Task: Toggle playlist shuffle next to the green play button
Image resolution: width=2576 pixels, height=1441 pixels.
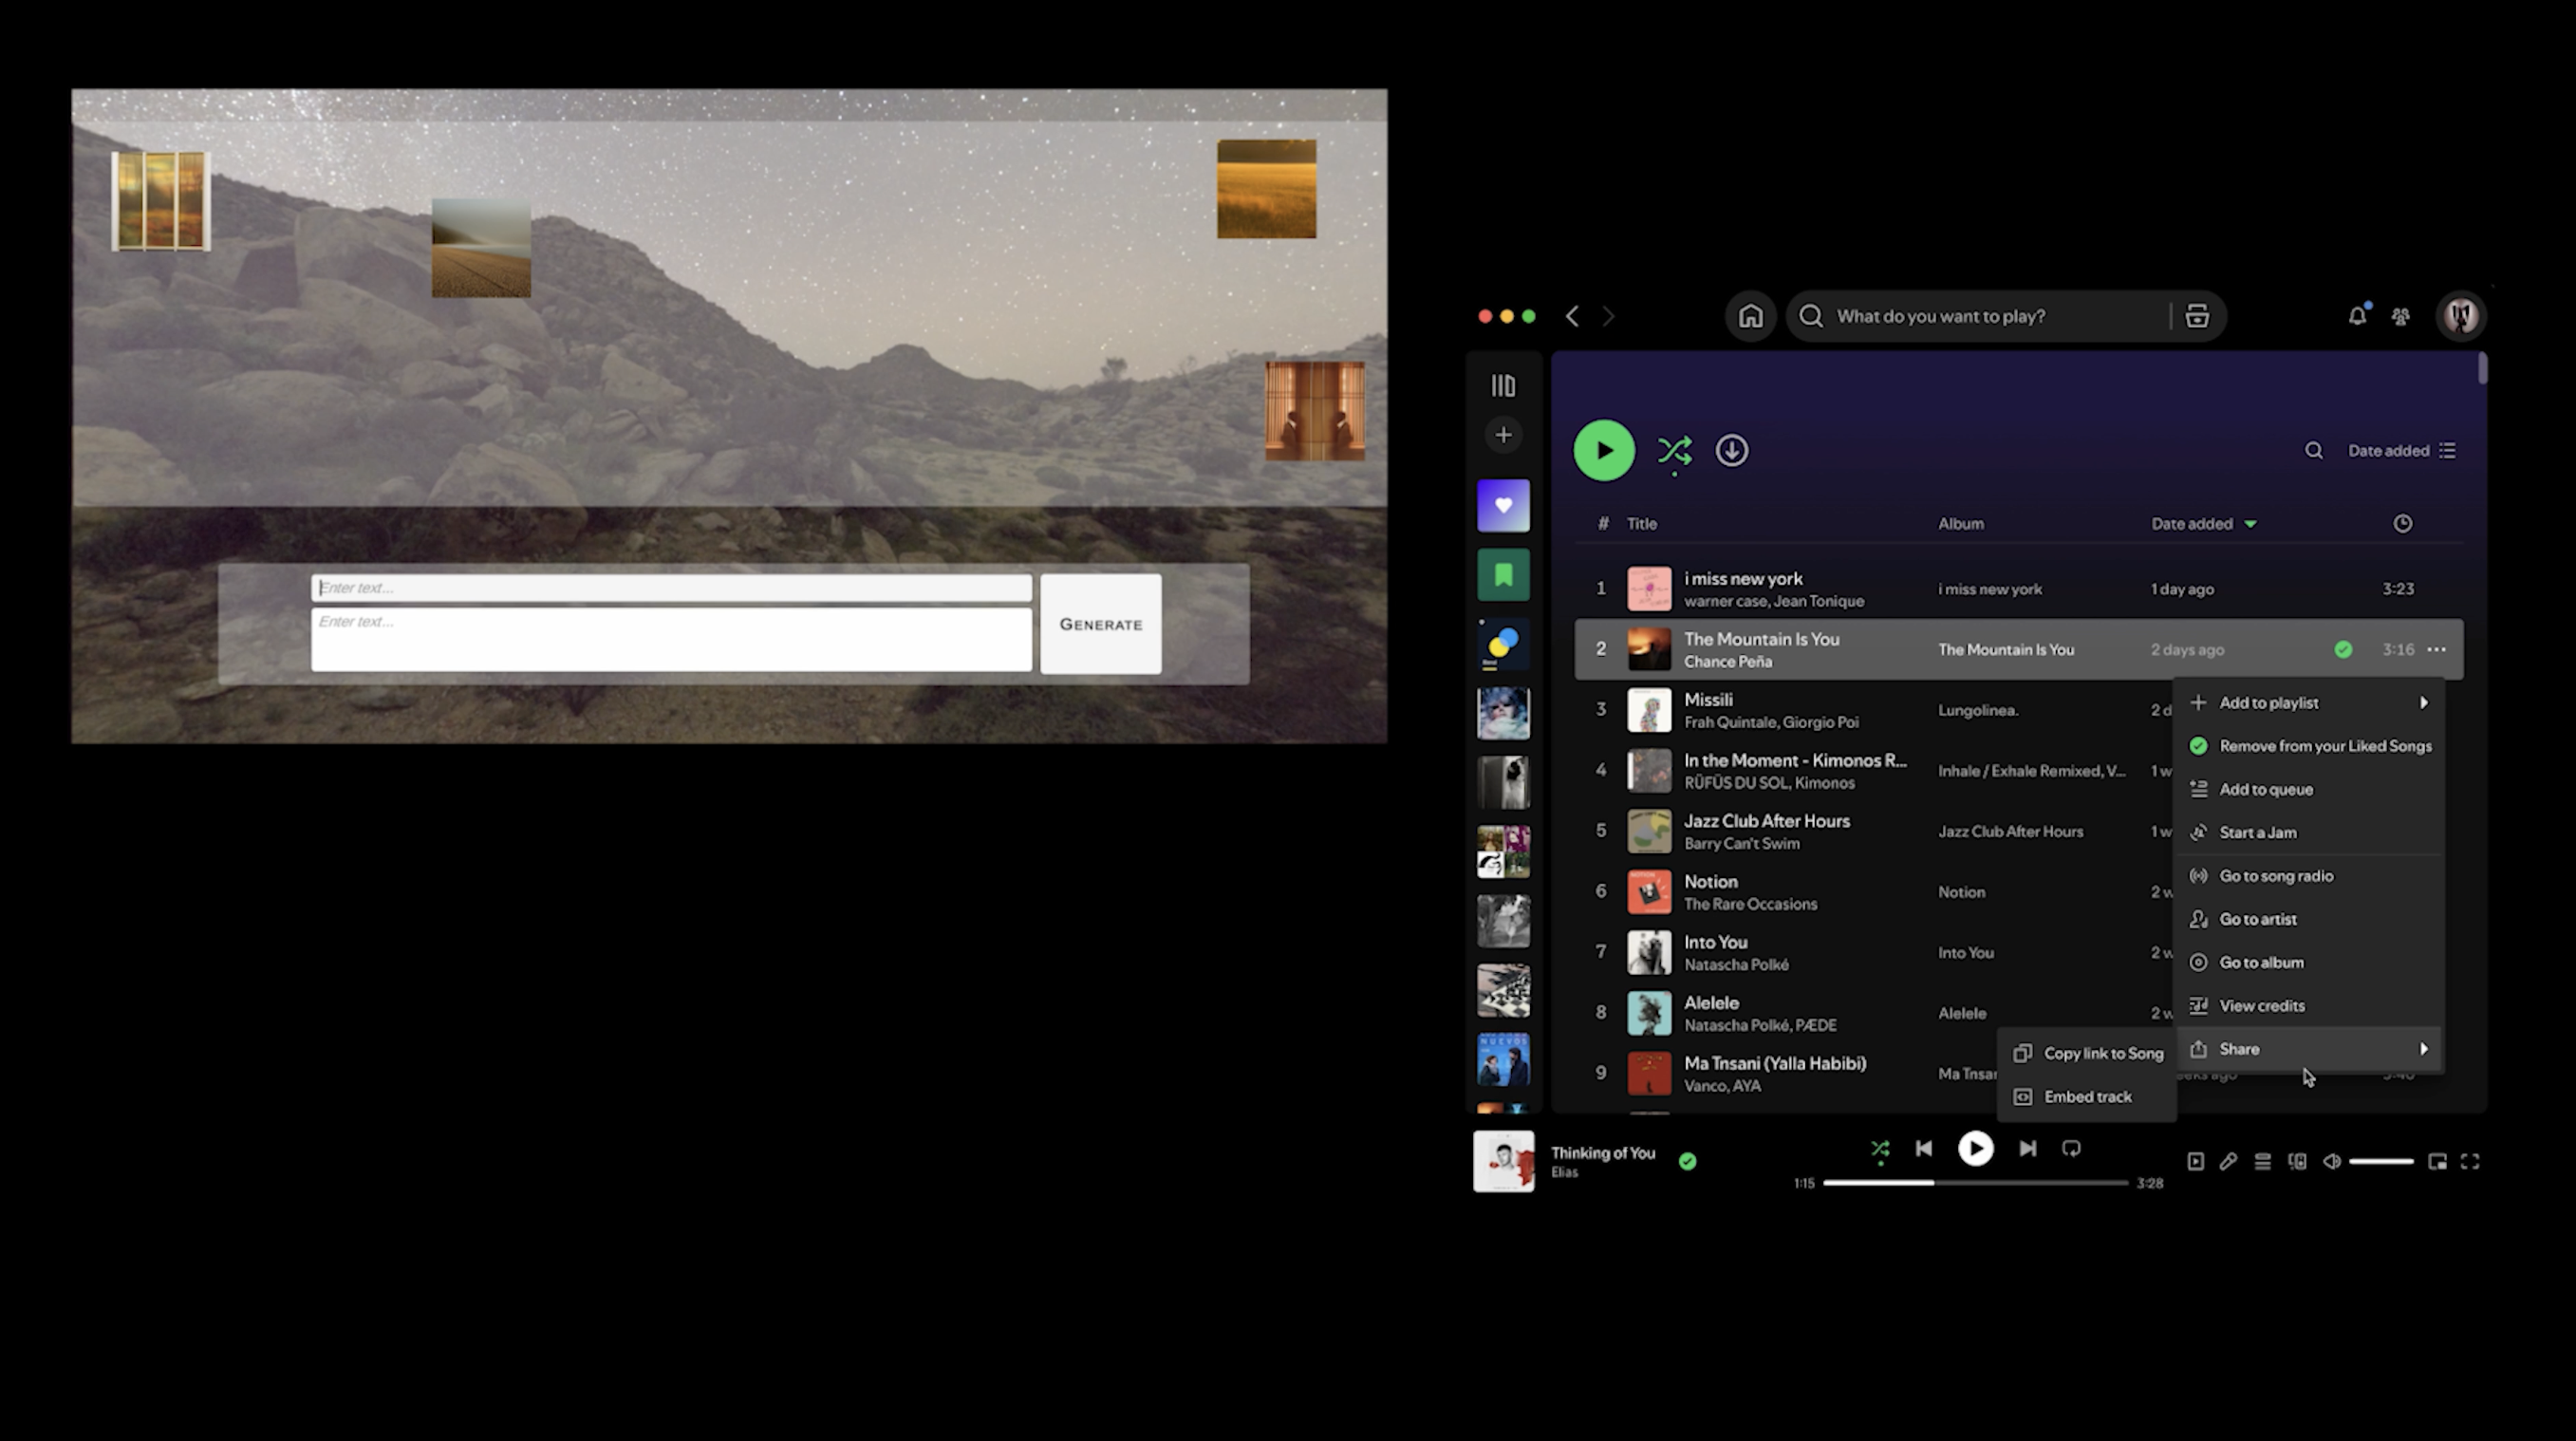Action: (1675, 451)
